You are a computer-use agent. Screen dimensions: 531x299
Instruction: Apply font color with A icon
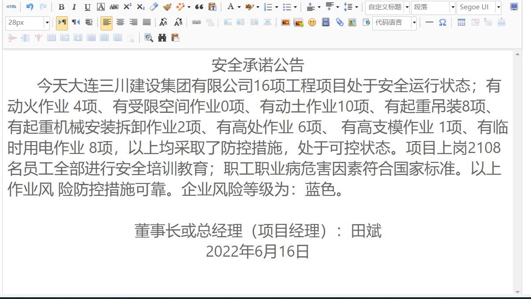[x=230, y=7]
